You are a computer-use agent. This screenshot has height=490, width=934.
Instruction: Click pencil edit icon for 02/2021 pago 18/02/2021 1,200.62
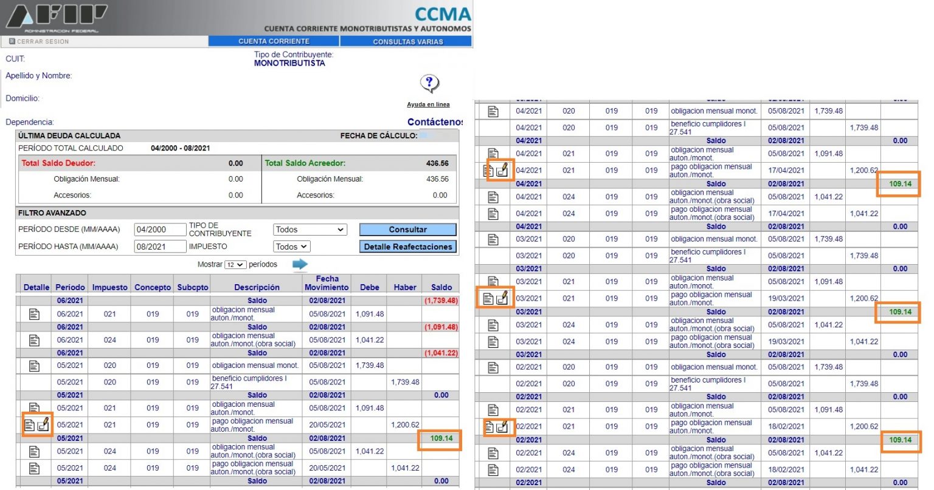pyautogui.click(x=502, y=427)
